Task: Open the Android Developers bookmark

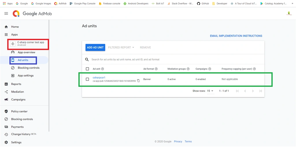Action: click(x=136, y=3)
